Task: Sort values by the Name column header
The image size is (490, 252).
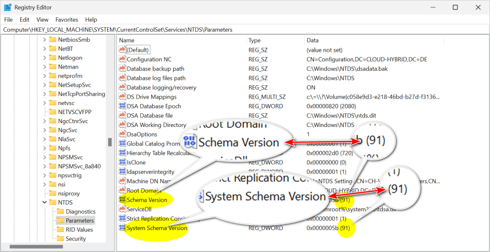Action: click(x=182, y=40)
